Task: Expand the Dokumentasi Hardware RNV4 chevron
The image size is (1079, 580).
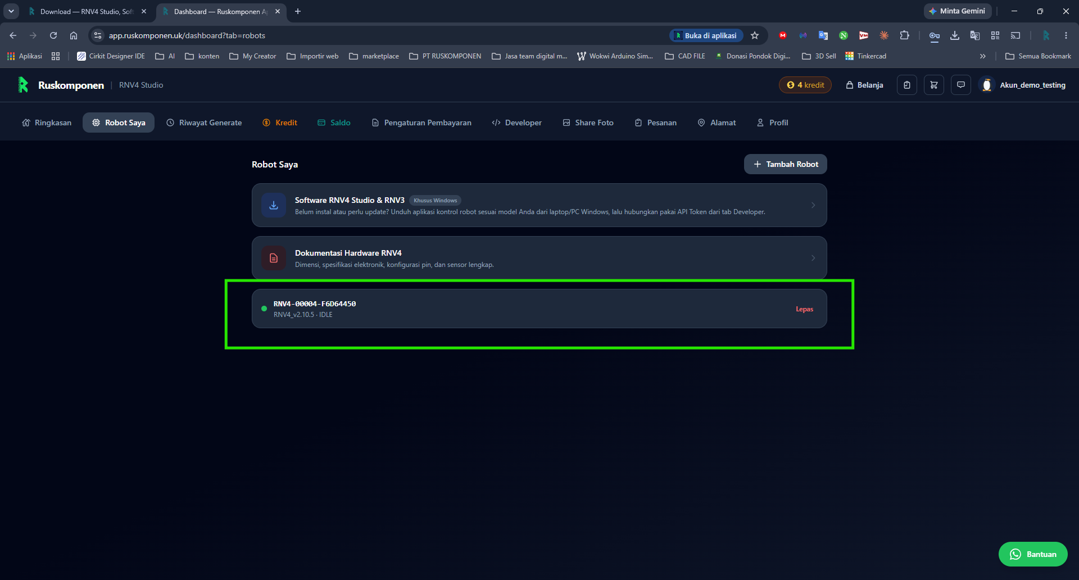Action: click(x=813, y=258)
